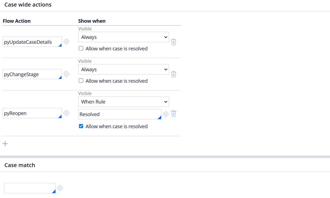Screen dimensions: 330x198
Task: Click the pyUpdateCaseDetails flow action field
Action: [32, 42]
